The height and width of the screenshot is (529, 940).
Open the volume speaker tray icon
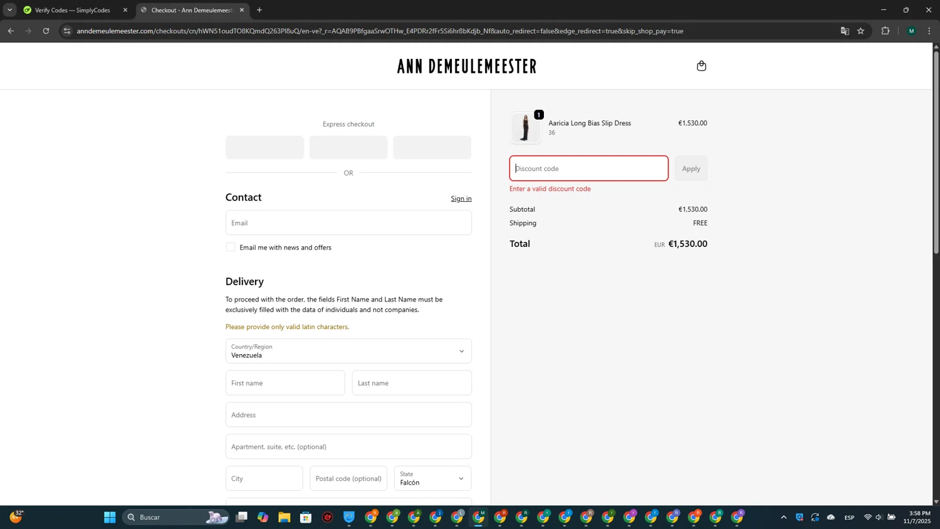click(879, 517)
